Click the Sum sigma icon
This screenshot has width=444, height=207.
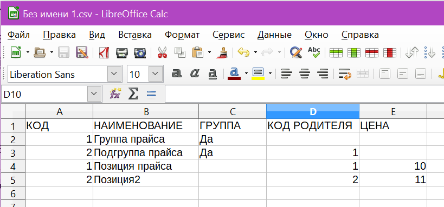[x=133, y=94]
